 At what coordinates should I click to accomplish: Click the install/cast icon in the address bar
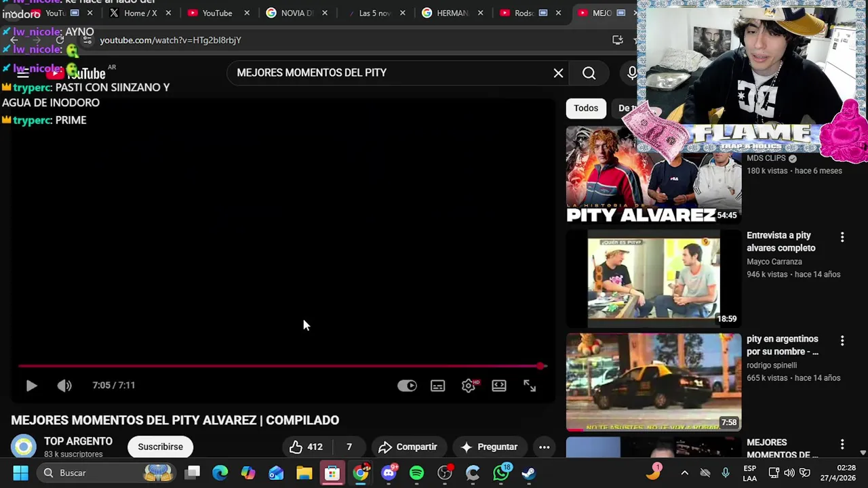point(617,40)
